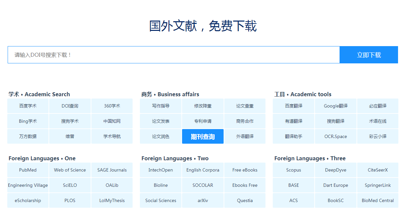The image size is (410, 217).
Task: Open 必应翻译 translation tool
Action: click(378, 106)
